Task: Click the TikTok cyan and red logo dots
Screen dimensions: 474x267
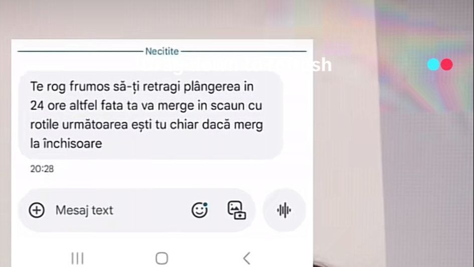Action: (x=440, y=64)
